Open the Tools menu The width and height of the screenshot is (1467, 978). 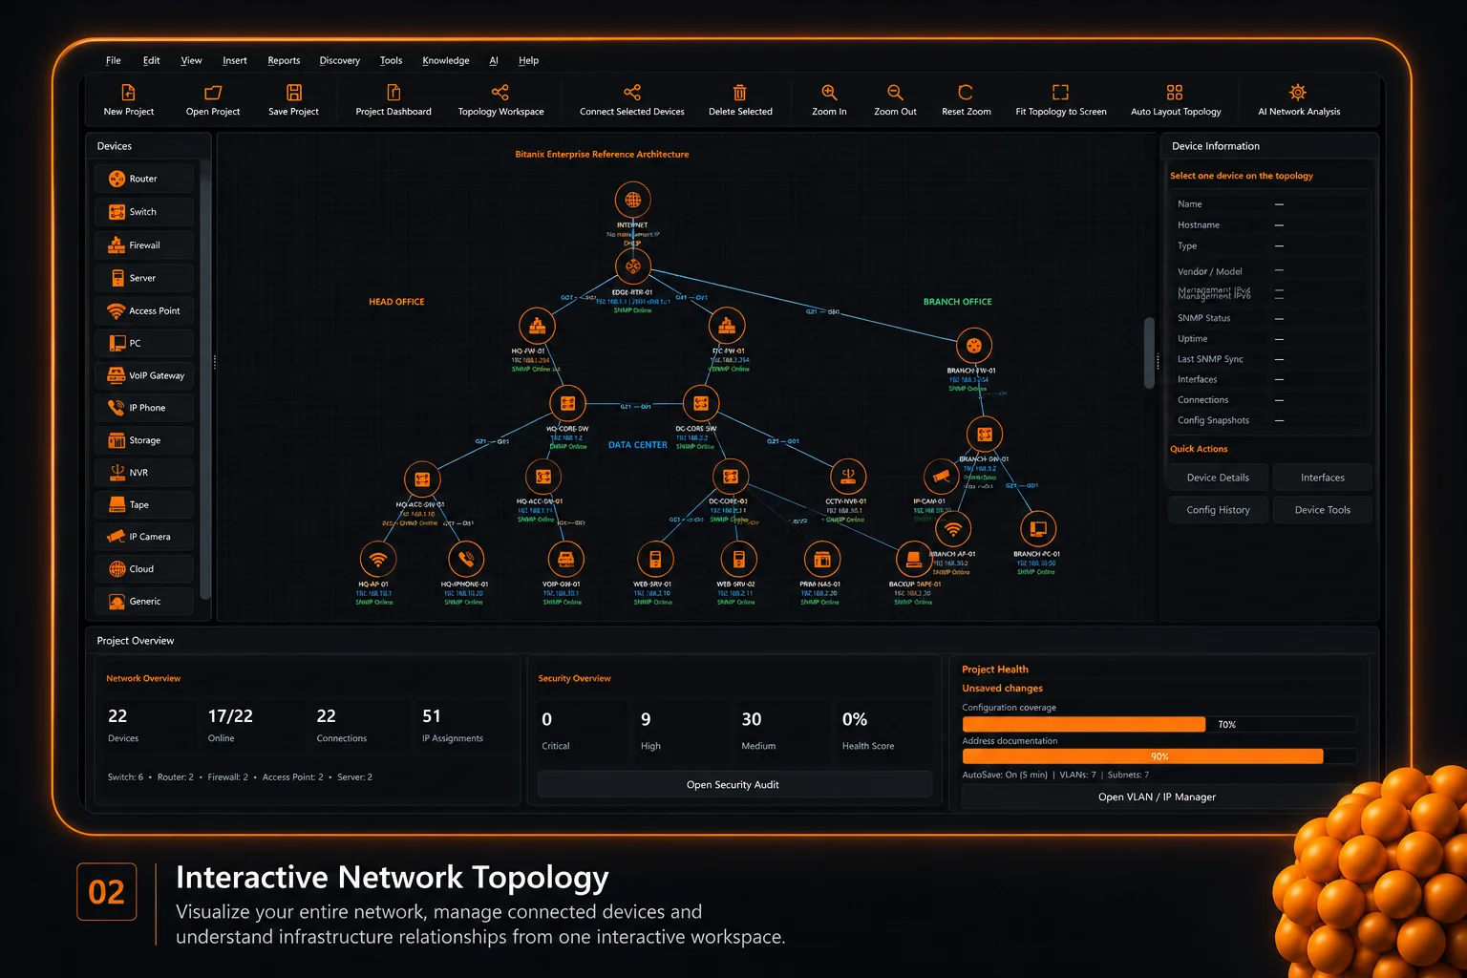[x=391, y=60]
